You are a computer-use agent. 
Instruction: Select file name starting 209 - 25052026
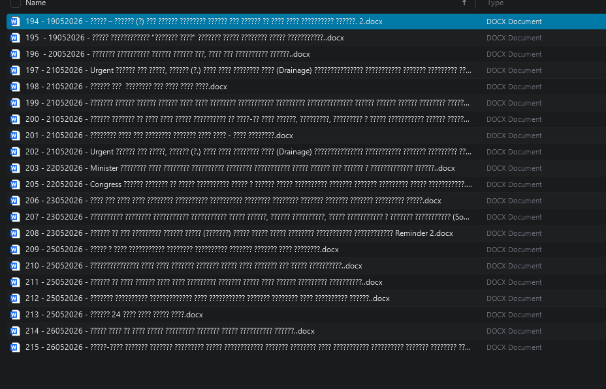coord(182,250)
